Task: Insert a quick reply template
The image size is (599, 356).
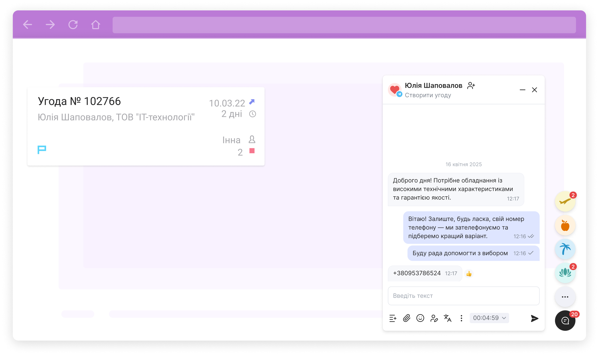Action: tap(393, 318)
